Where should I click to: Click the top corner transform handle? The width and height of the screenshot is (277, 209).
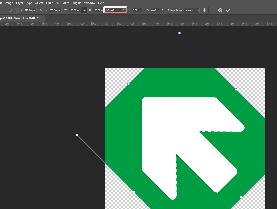coord(179,33)
